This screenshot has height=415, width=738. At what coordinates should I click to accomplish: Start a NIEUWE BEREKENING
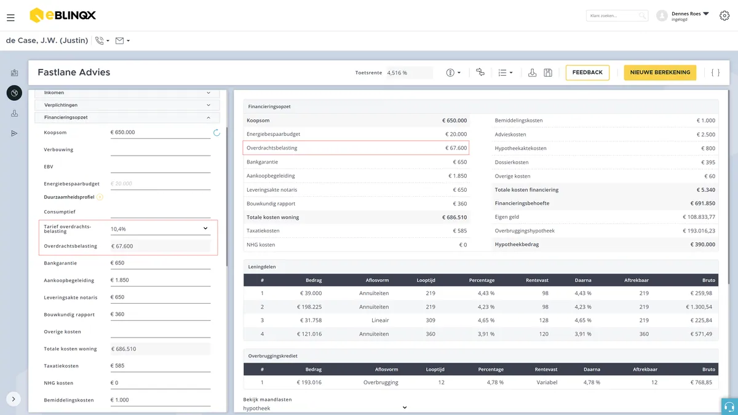point(660,73)
